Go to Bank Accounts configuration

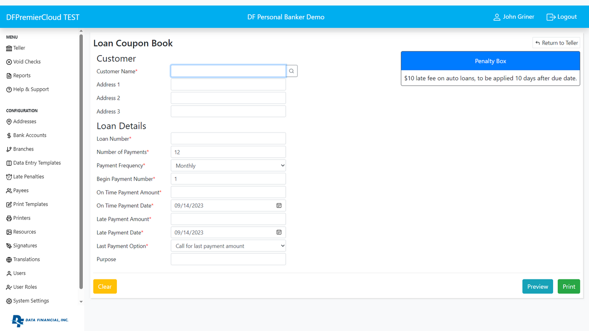tap(29, 135)
